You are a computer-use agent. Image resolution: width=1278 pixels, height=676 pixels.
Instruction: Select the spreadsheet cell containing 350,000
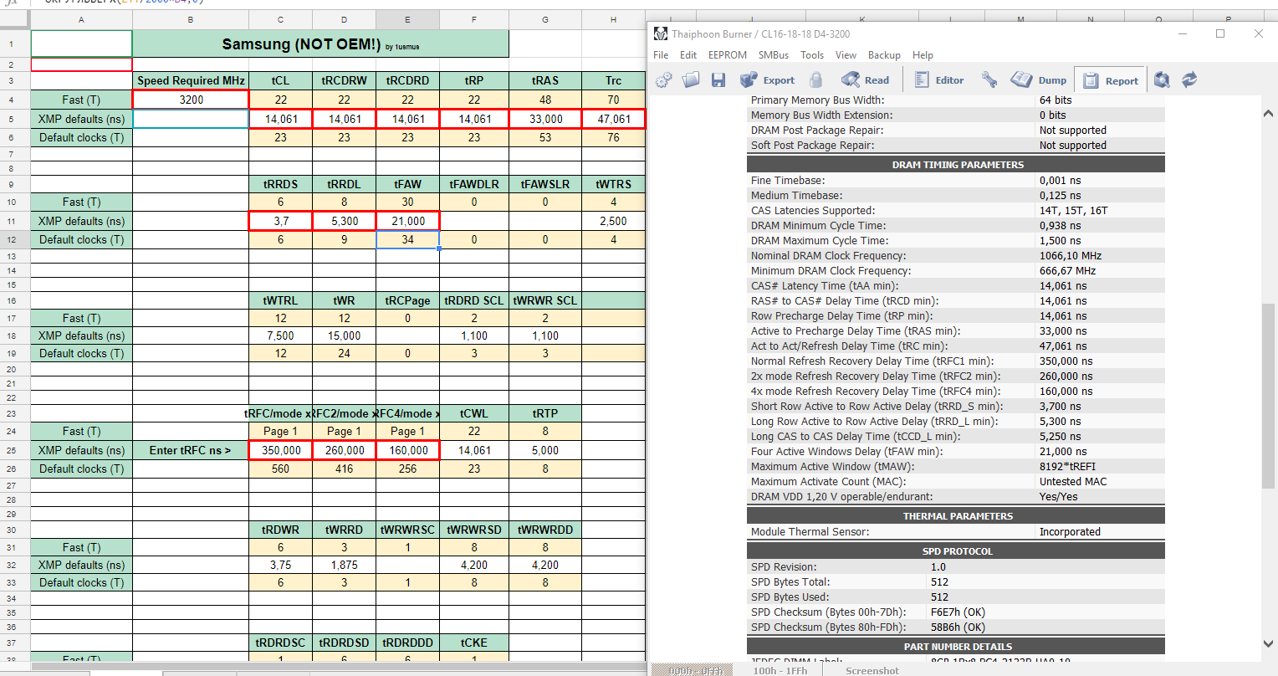tap(281, 450)
